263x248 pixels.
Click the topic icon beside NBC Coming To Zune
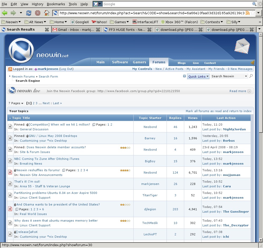[x=10, y=161]
